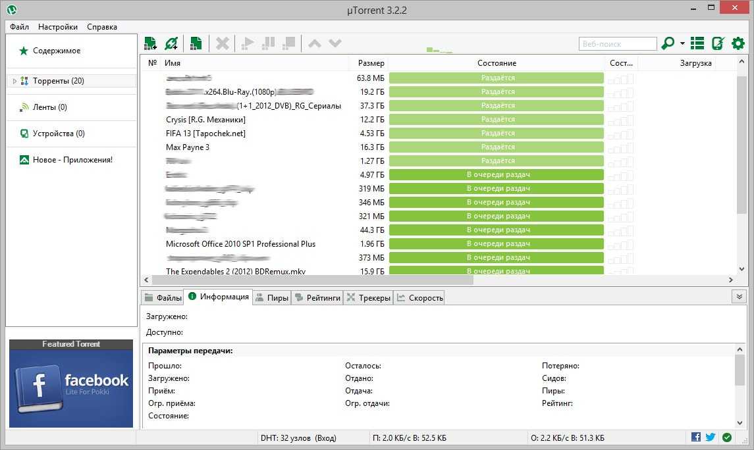
Task: Switch to the Скорость tab
Action: [419, 298]
